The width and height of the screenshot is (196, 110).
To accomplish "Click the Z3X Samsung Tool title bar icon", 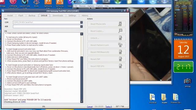I will pos(3,11).
